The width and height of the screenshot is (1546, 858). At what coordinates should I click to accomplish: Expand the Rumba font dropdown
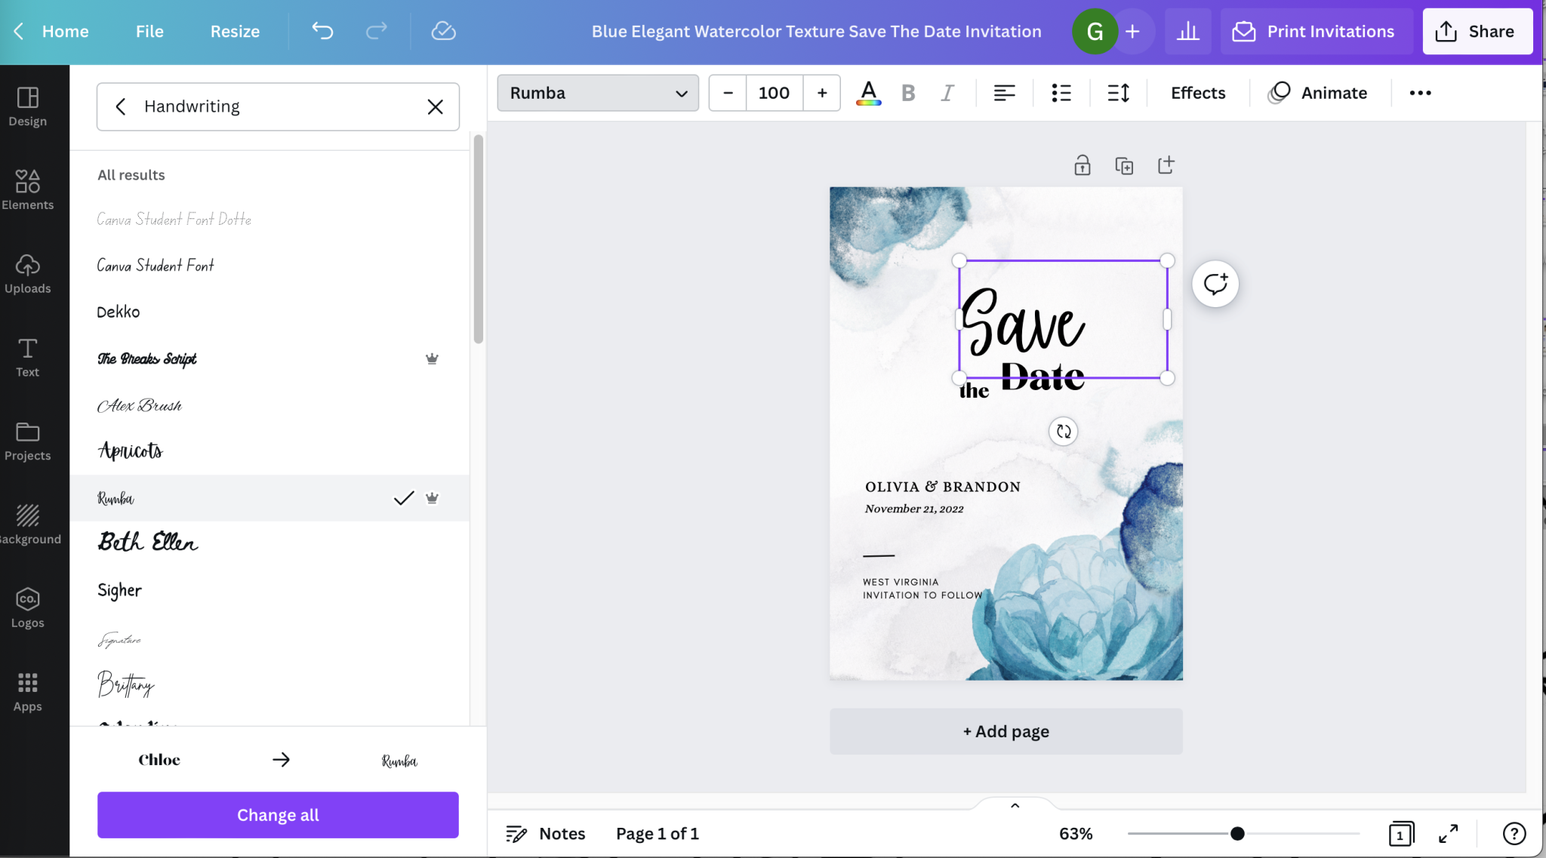[x=597, y=93]
